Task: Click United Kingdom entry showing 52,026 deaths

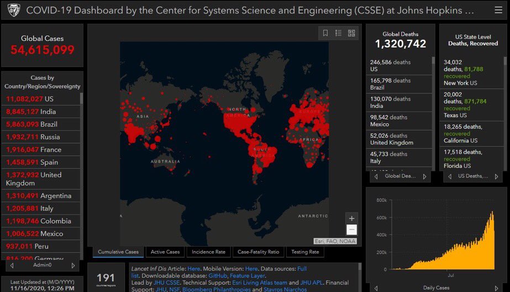Action: click(x=399, y=139)
